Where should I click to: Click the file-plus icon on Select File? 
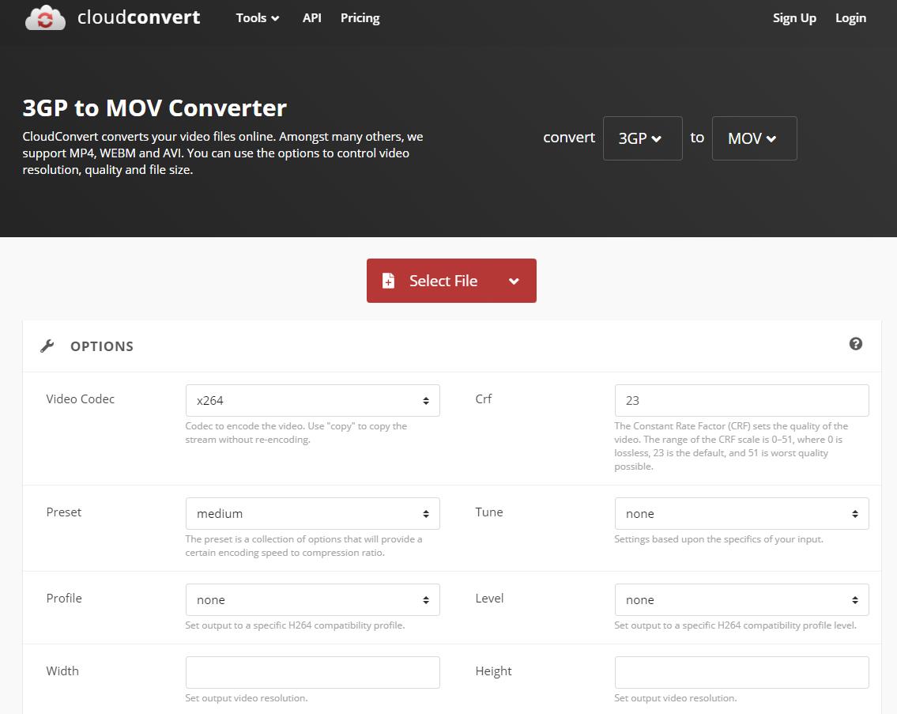click(388, 281)
